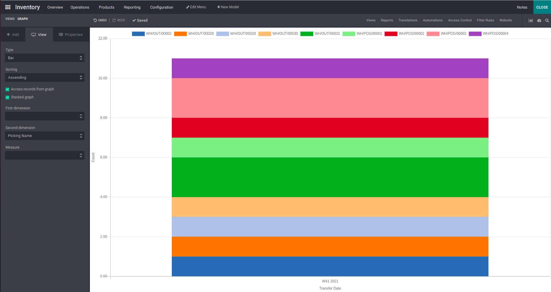
Task: Open the Type dropdown showing Bar
Action: (45, 58)
